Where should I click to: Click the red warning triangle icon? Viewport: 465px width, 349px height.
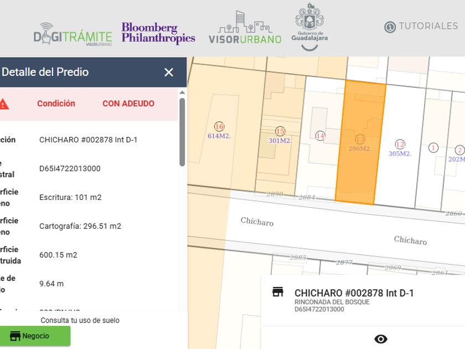3,104
